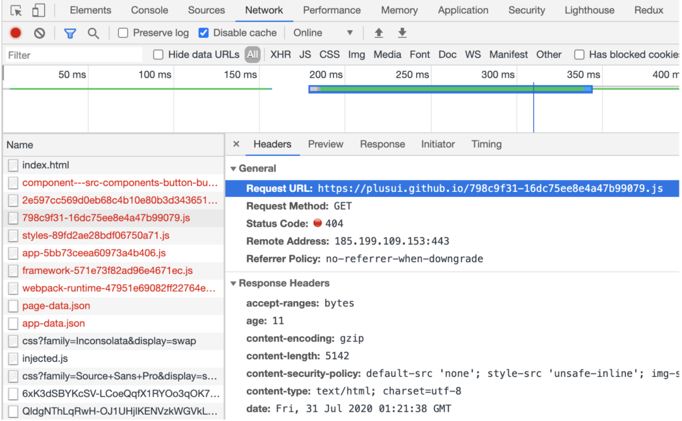Select the framework-571e73f82ad96e4671ec.js request
This screenshot has width=682, height=421.
(x=114, y=271)
